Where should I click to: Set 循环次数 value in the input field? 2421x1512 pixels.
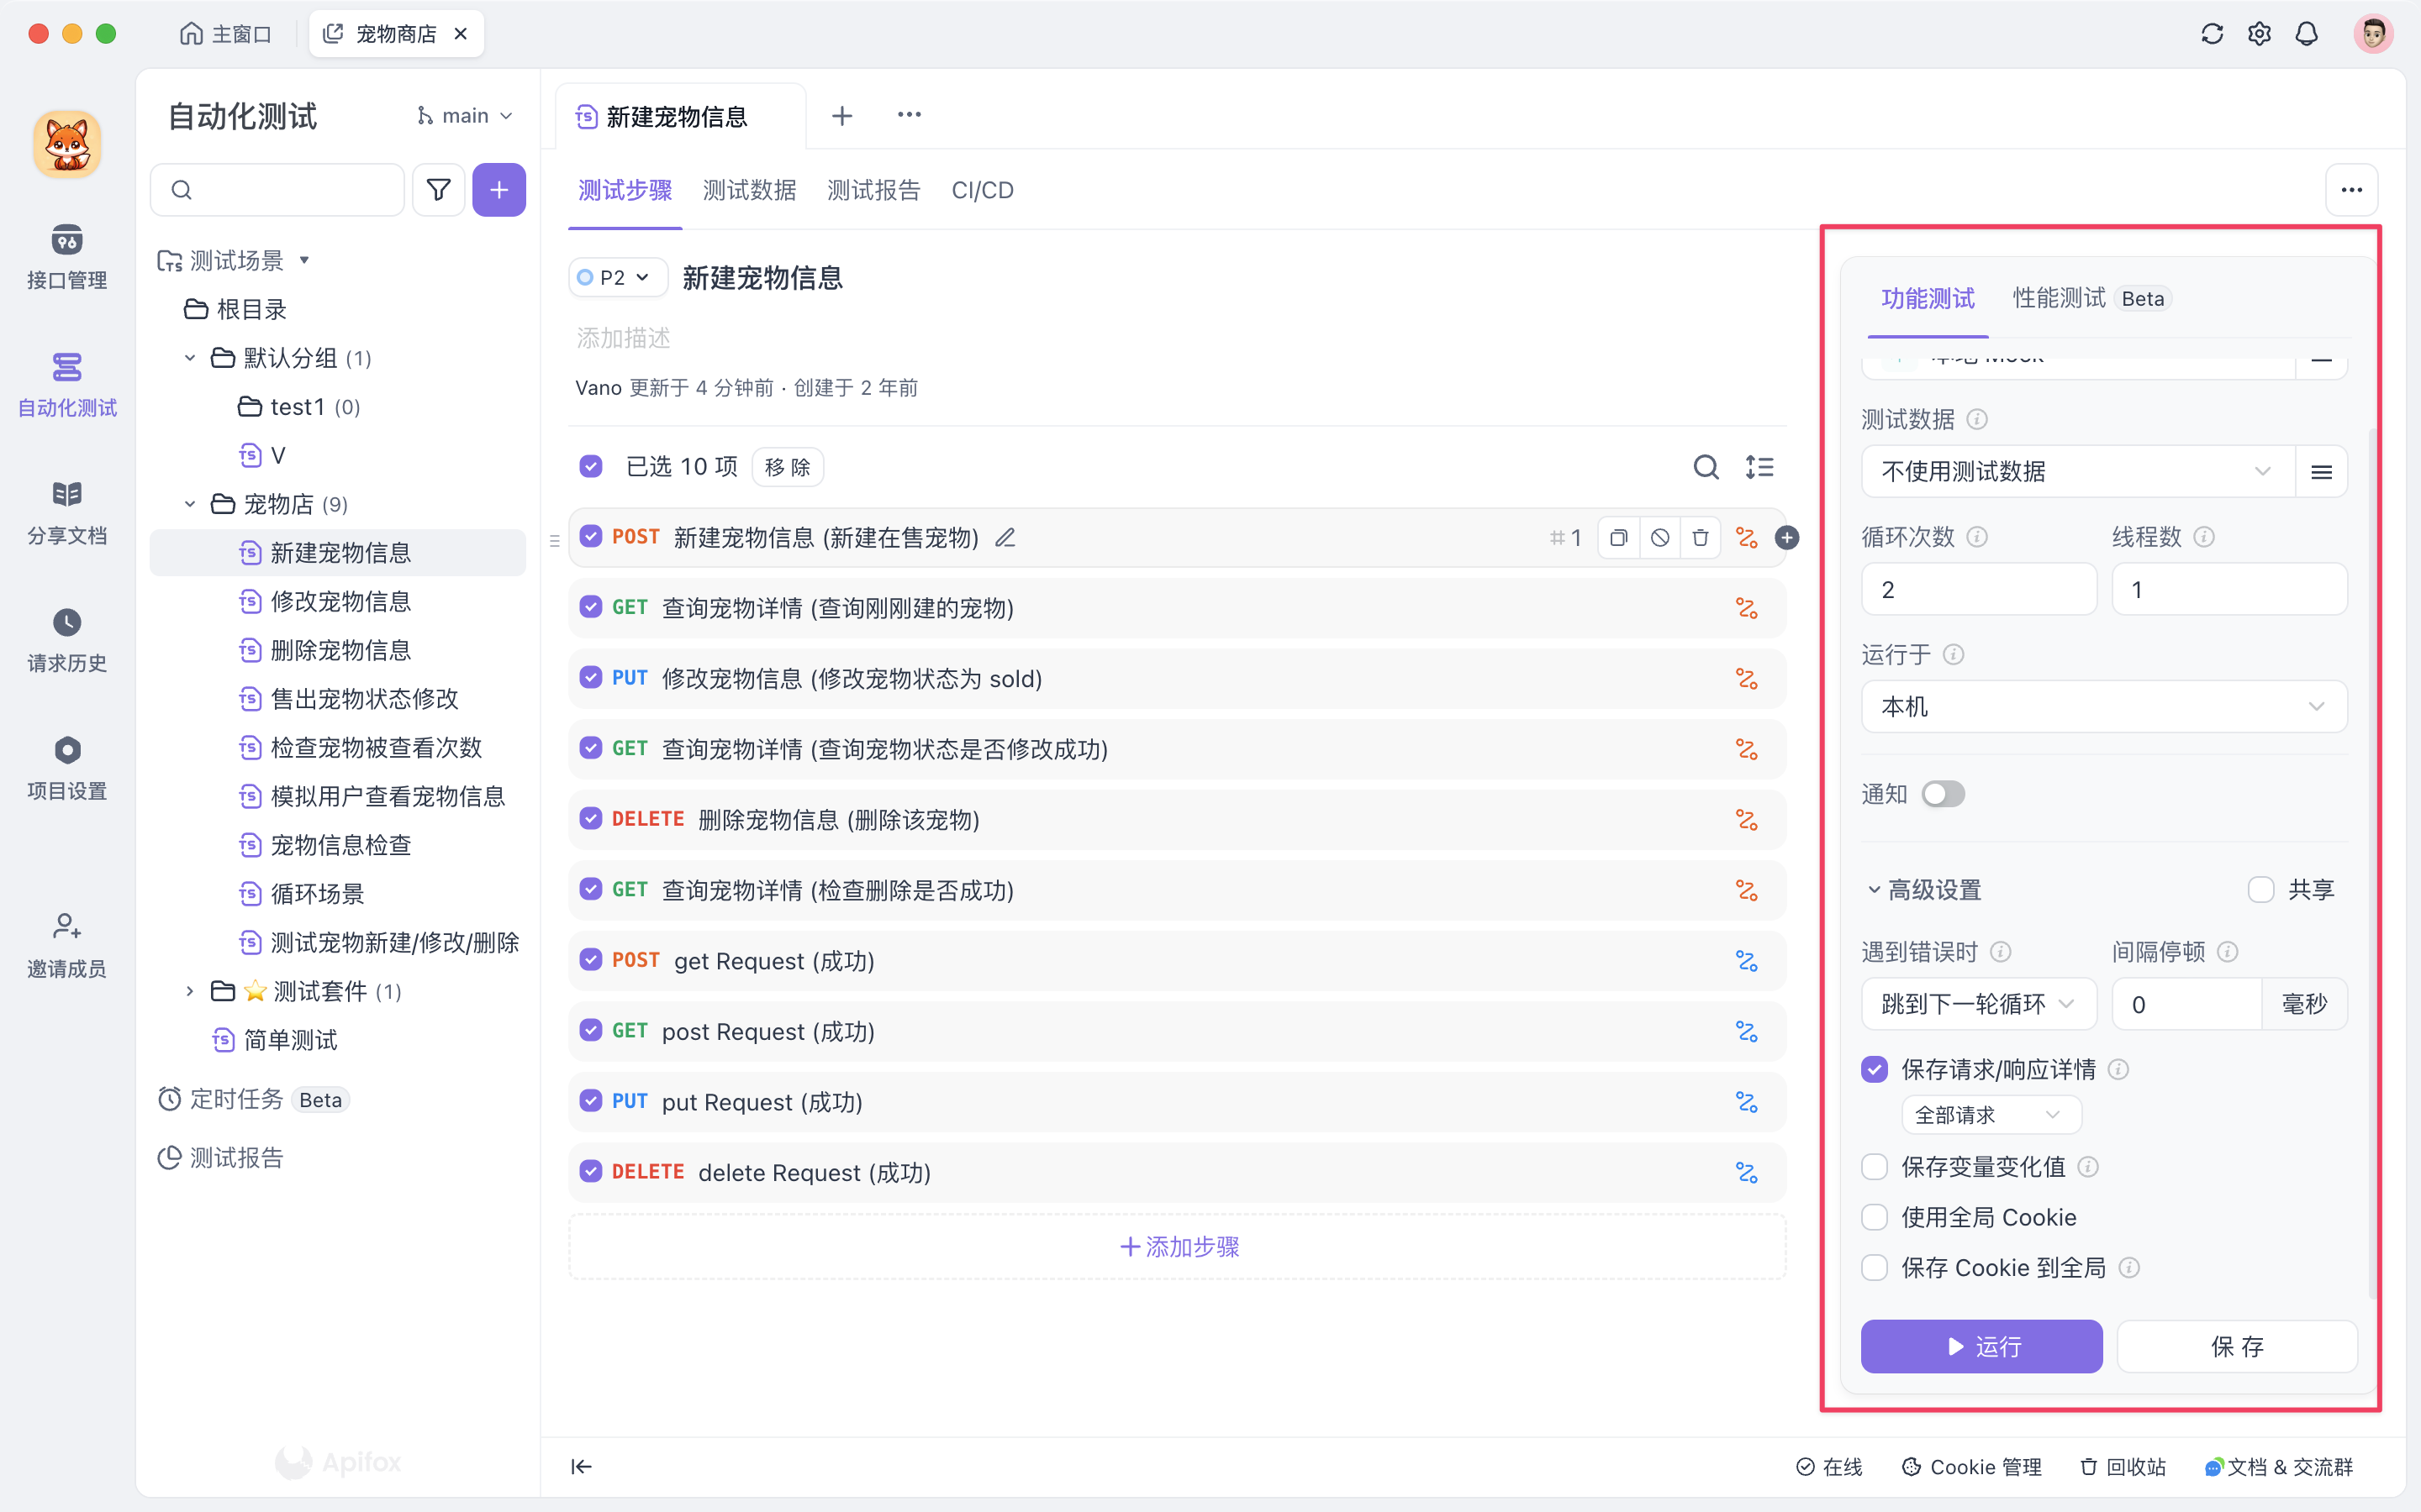(1978, 589)
